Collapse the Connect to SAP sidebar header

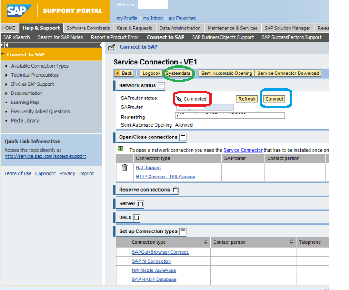pyautogui.click(x=2, y=54)
